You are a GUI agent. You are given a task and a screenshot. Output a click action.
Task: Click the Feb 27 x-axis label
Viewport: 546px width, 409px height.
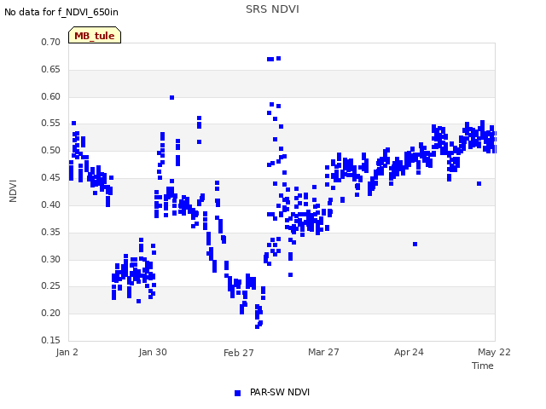pyautogui.click(x=239, y=353)
